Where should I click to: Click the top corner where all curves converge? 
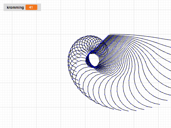pos(109,35)
